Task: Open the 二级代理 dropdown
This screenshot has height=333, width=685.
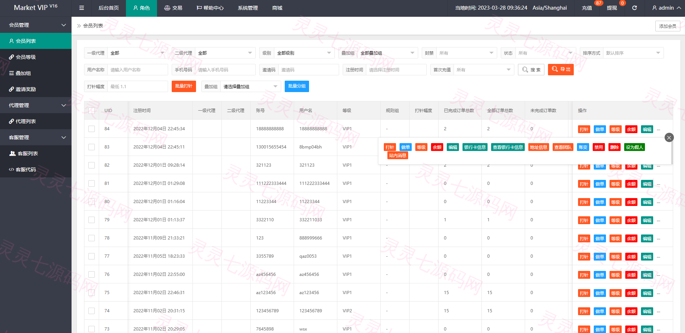Action: [x=225, y=53]
